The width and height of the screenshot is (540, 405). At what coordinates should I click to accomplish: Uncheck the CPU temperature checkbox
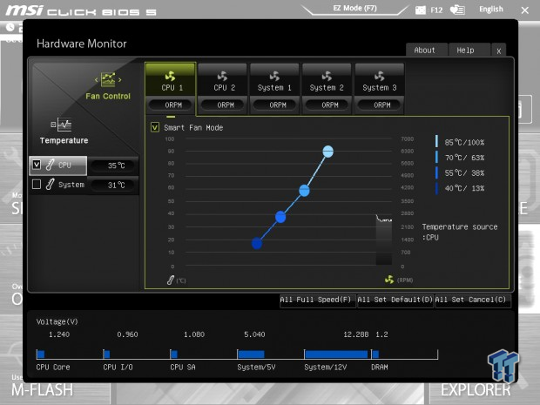coord(37,165)
